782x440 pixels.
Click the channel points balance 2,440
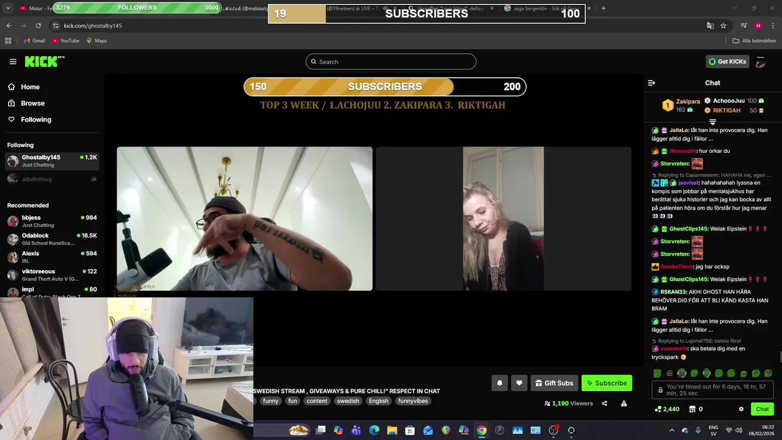667,409
